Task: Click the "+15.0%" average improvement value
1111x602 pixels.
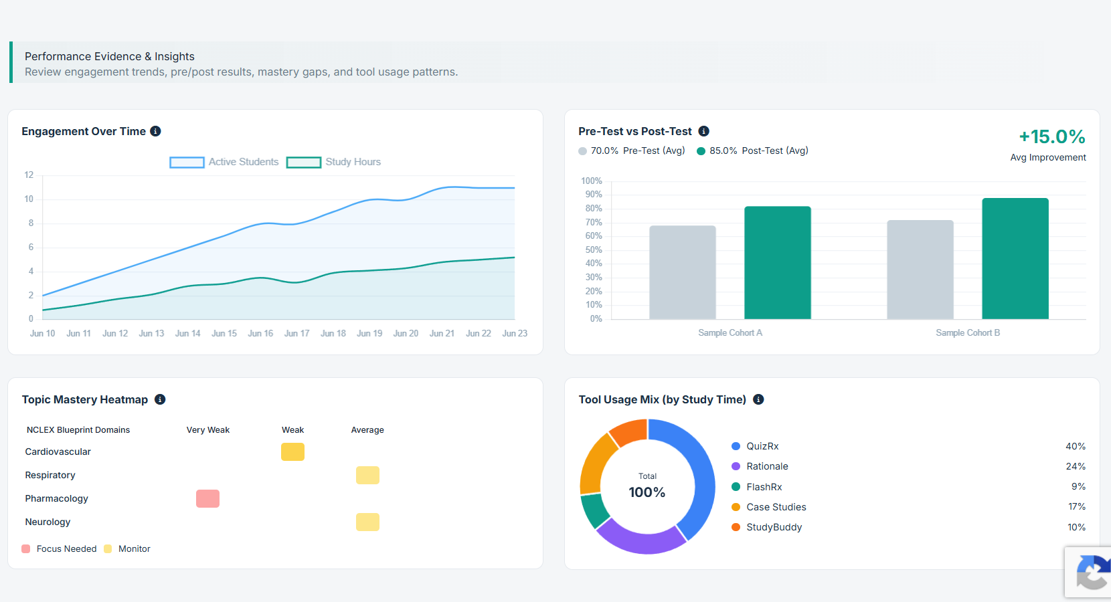Action: [x=1052, y=137]
